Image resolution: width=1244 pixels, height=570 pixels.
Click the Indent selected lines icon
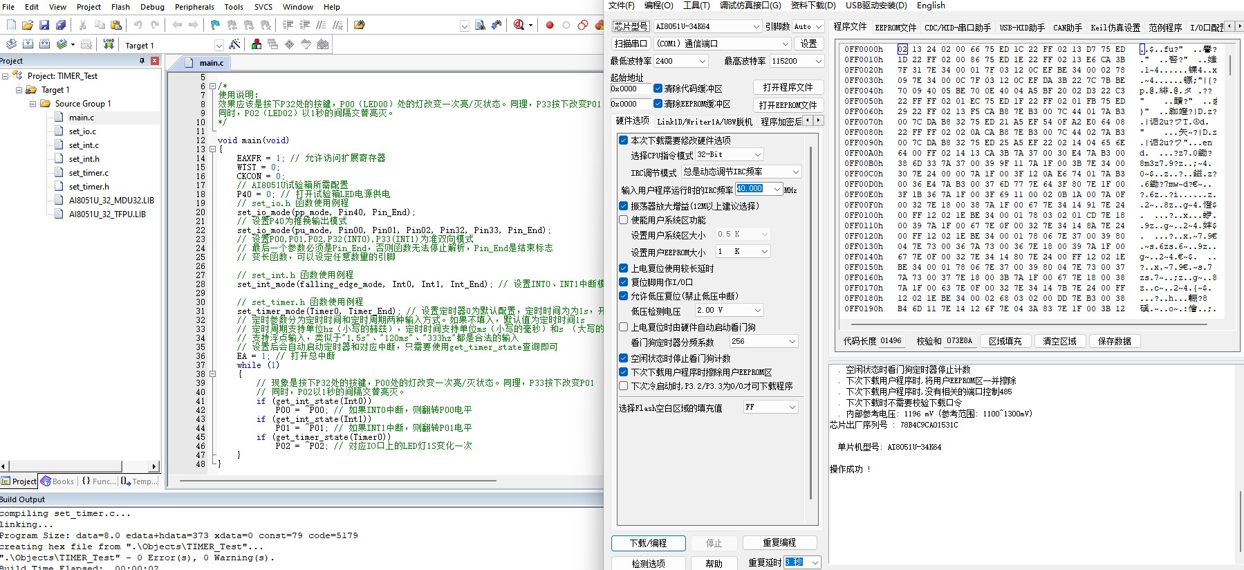point(288,25)
